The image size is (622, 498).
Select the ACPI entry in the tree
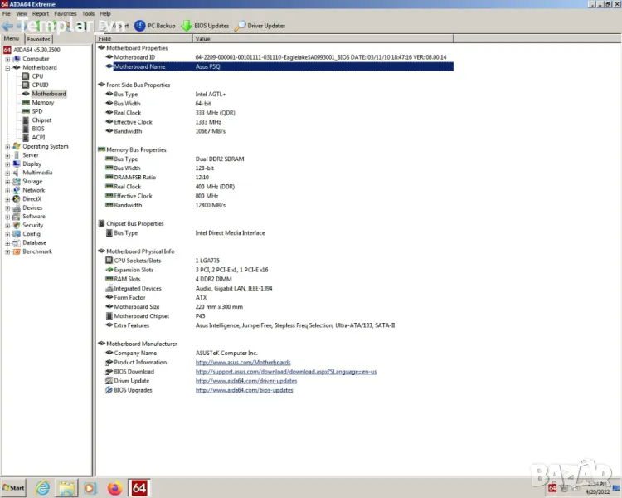click(x=38, y=138)
